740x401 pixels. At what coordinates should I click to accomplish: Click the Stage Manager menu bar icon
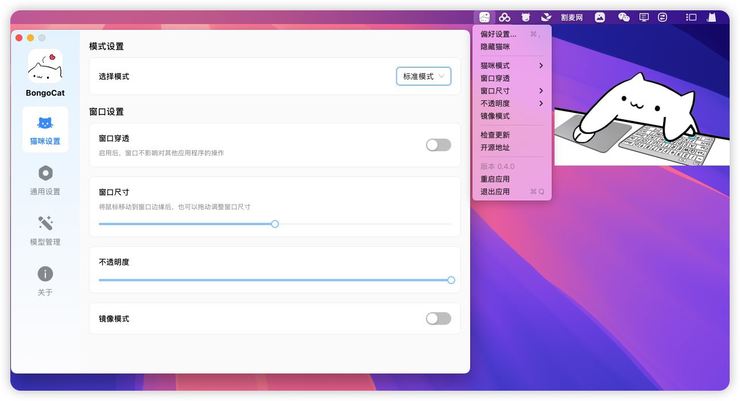point(691,17)
